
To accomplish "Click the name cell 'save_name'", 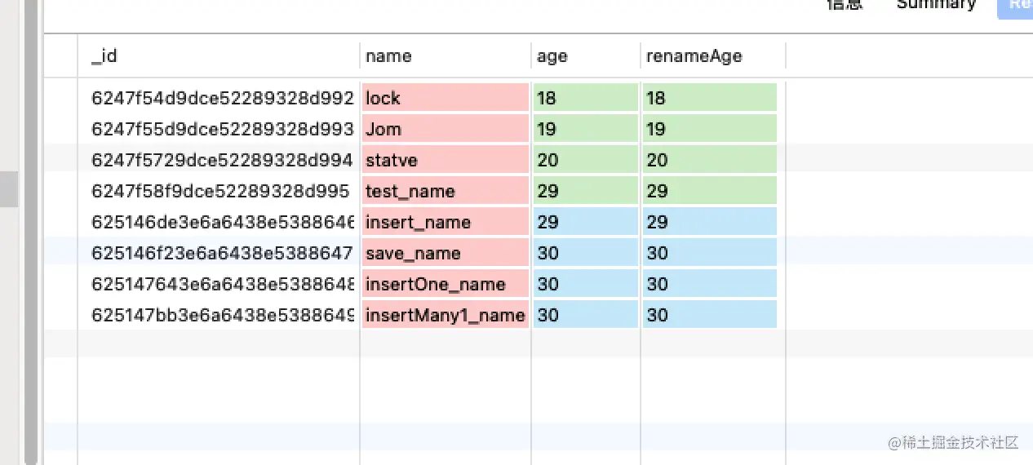I will click(446, 253).
